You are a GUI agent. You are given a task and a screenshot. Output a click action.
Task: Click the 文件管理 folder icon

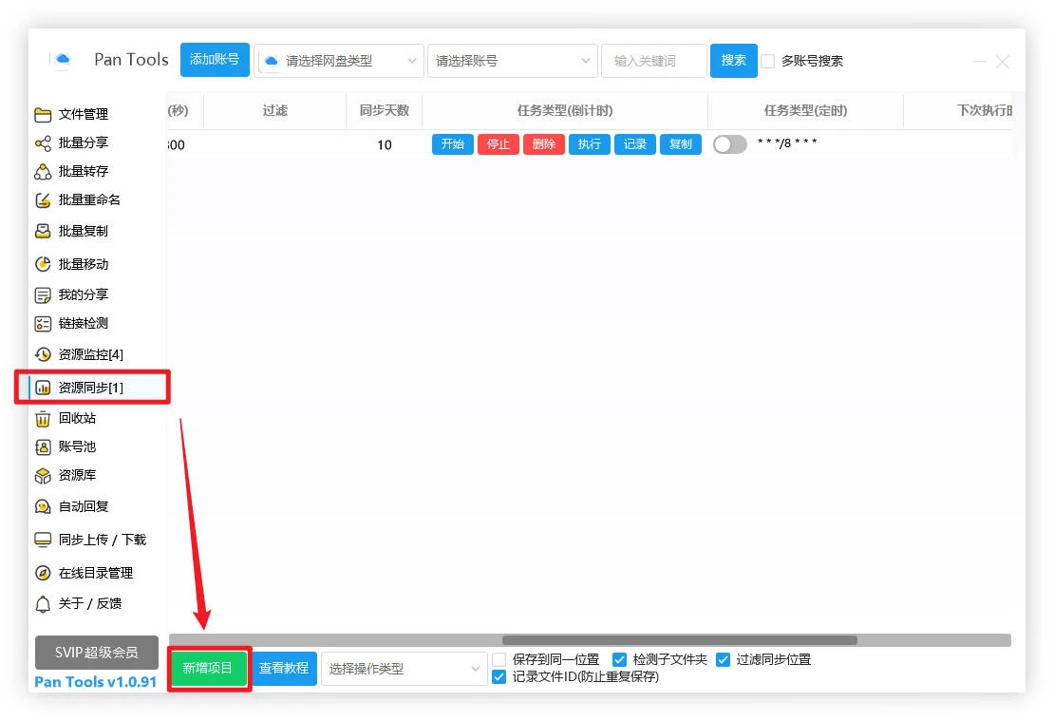(43, 115)
